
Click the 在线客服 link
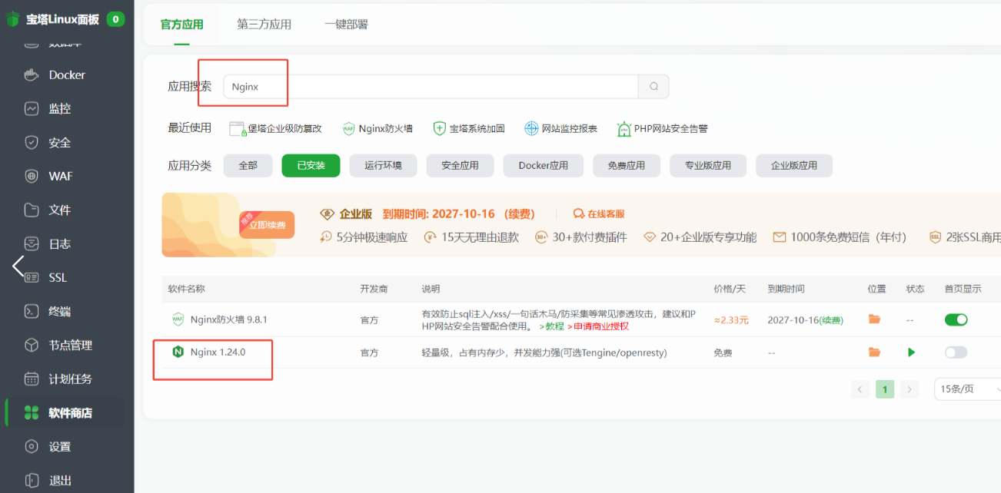[x=599, y=214]
